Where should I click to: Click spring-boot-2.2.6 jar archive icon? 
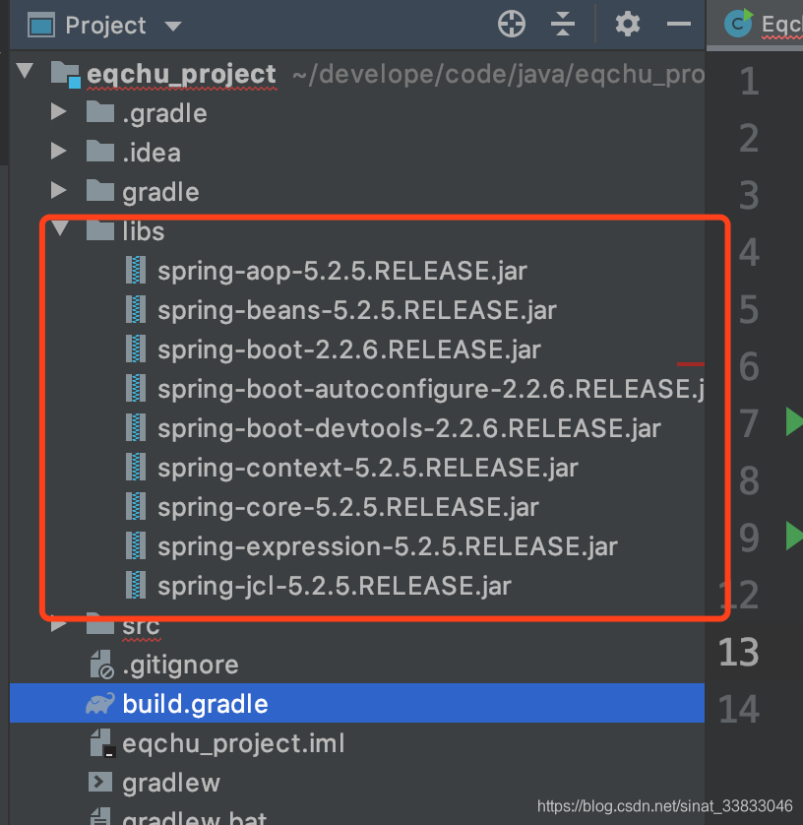point(136,349)
